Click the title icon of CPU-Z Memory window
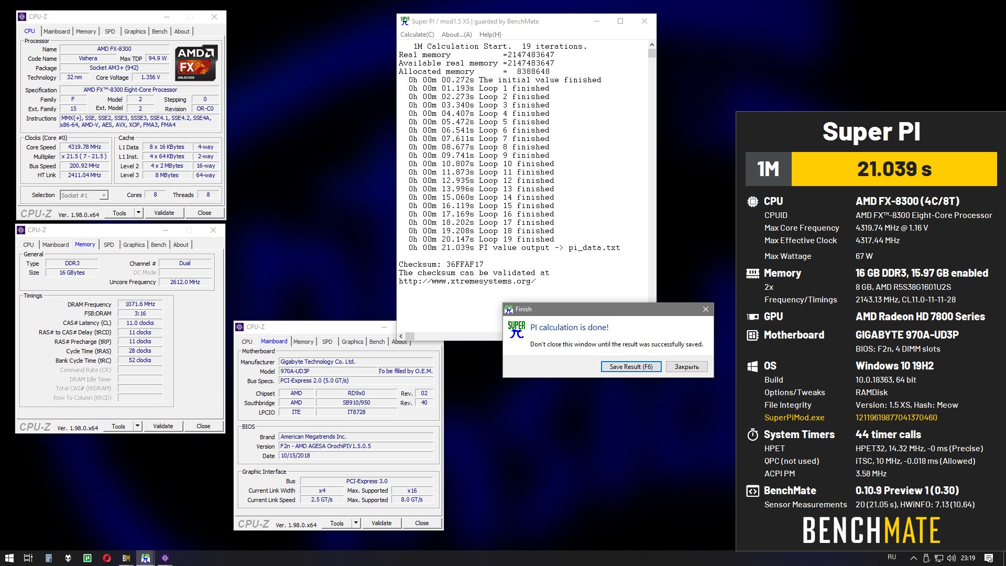The width and height of the screenshot is (1006, 566). [21, 230]
